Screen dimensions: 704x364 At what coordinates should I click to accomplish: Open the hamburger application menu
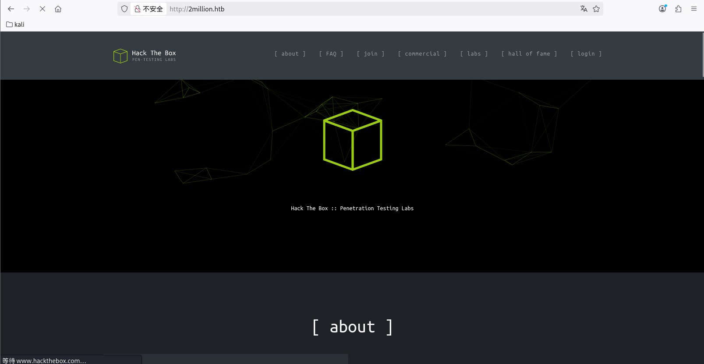point(694,9)
